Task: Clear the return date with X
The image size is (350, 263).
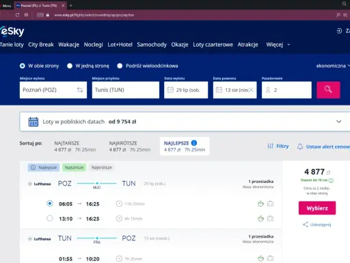Action: tap(251, 90)
